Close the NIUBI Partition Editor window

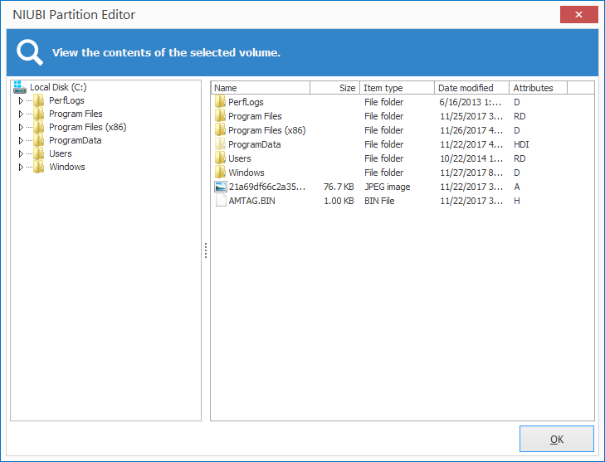(578, 15)
